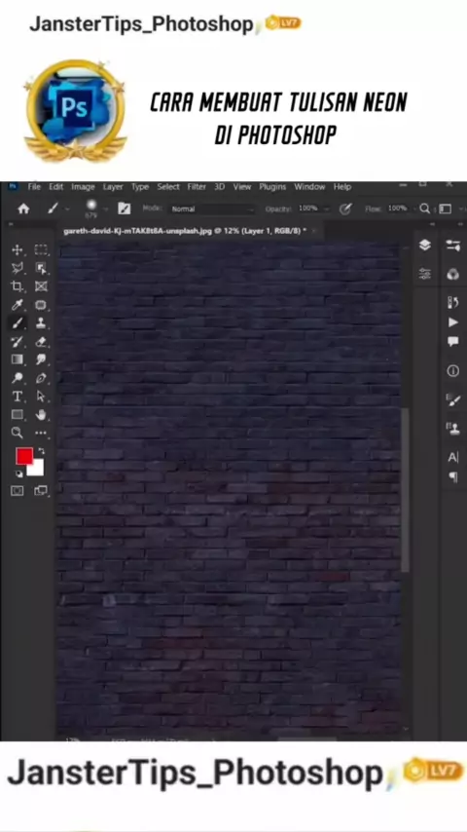Image resolution: width=467 pixels, height=832 pixels.
Task: Close the gareth-david document tab
Action: tap(314, 231)
